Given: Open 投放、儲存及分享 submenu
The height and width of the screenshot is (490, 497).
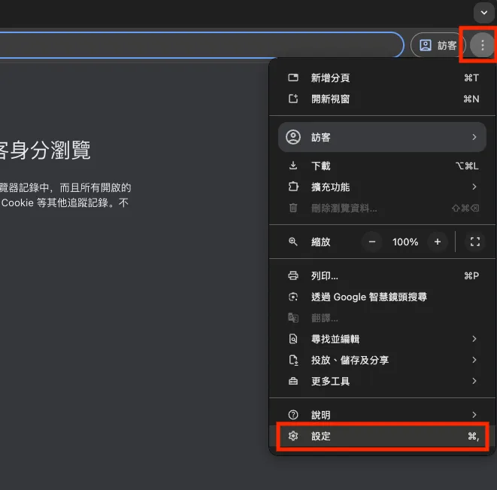Looking at the screenshot, I should coord(382,361).
